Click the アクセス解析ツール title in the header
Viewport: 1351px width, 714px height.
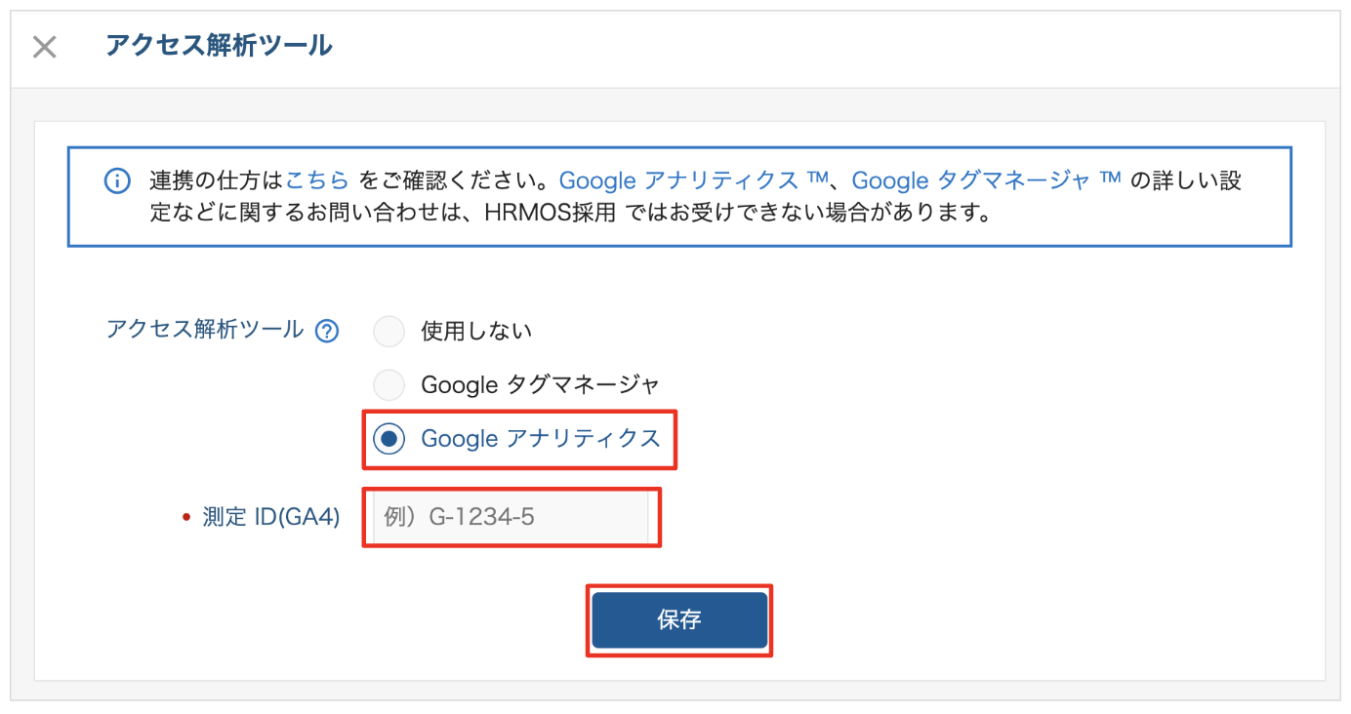[x=219, y=46]
